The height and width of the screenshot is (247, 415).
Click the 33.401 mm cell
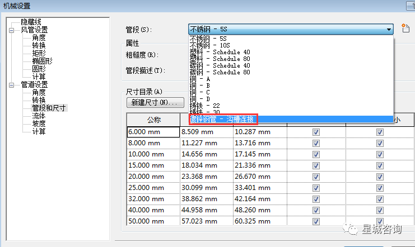coord(260,188)
